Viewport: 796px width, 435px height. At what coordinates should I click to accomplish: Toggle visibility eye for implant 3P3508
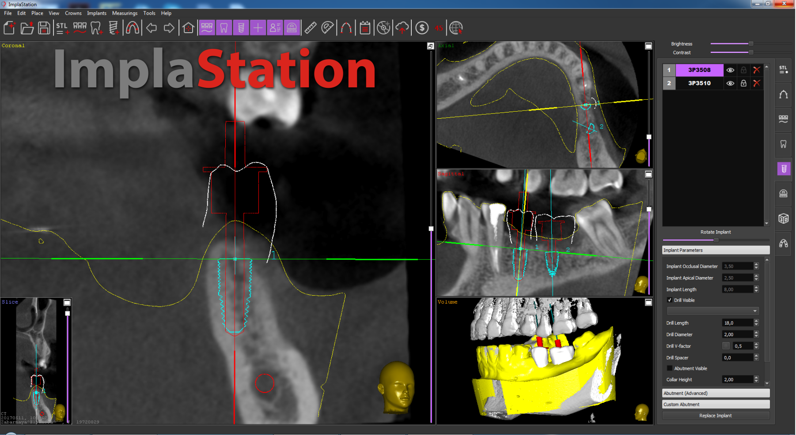pyautogui.click(x=731, y=70)
